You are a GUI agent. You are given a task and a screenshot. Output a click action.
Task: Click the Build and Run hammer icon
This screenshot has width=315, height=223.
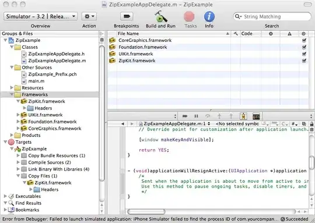160,16
